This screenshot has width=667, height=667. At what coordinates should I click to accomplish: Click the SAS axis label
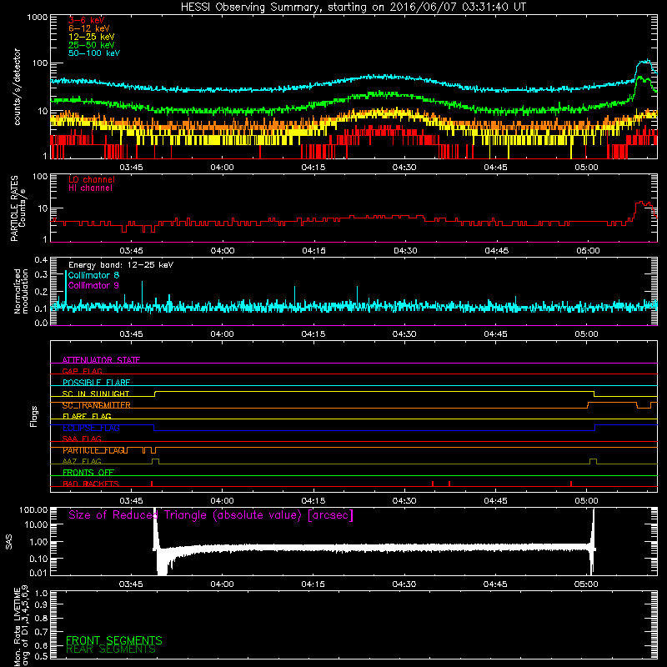[x=8, y=542]
